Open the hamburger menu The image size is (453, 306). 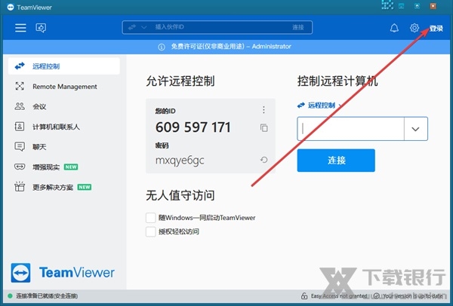[20, 28]
